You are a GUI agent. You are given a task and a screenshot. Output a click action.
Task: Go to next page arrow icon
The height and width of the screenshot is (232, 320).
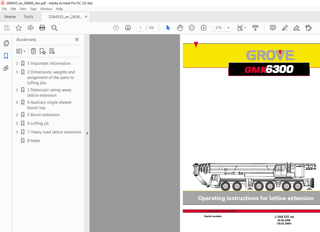[x=128, y=28]
